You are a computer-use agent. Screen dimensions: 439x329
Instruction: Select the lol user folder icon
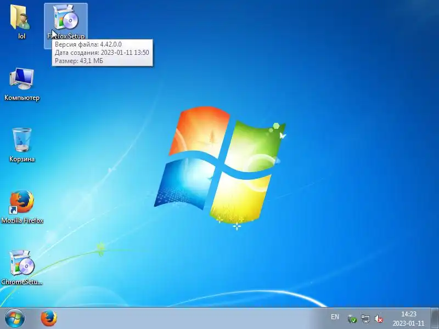[21, 18]
